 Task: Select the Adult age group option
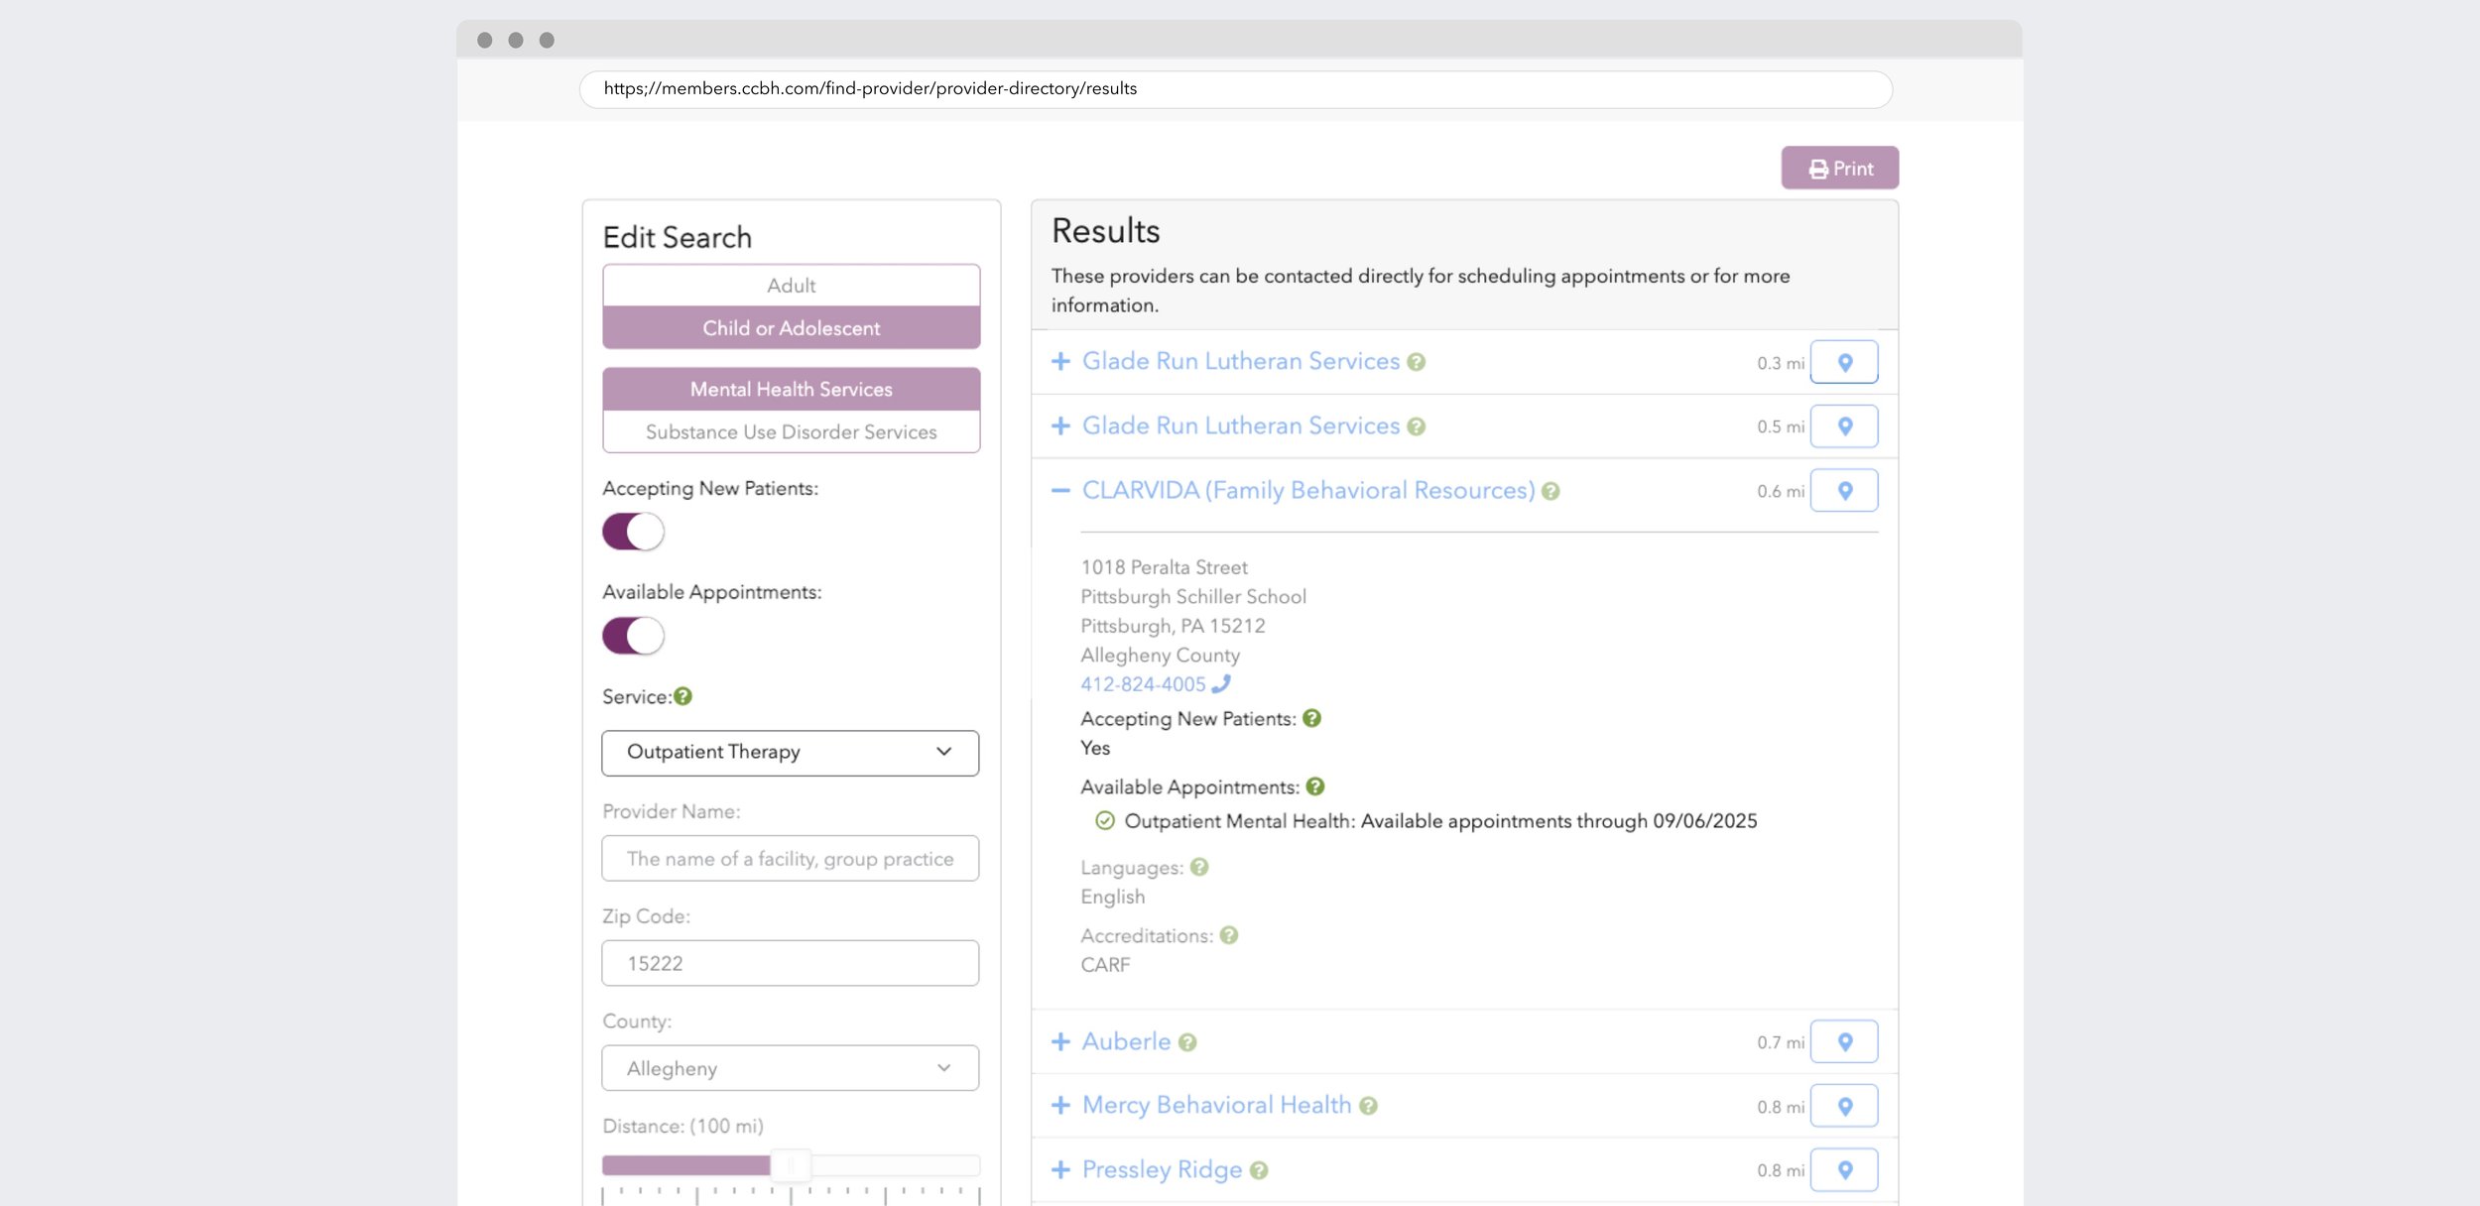pyautogui.click(x=791, y=286)
